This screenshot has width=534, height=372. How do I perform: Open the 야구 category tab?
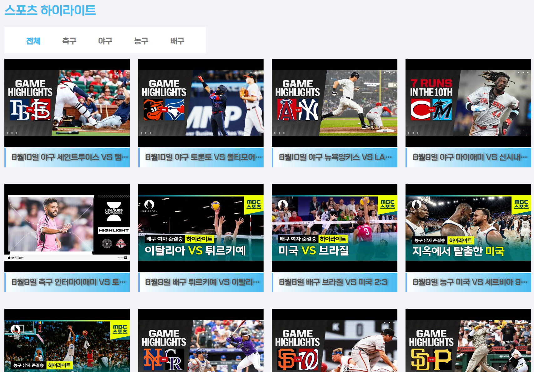coord(105,41)
